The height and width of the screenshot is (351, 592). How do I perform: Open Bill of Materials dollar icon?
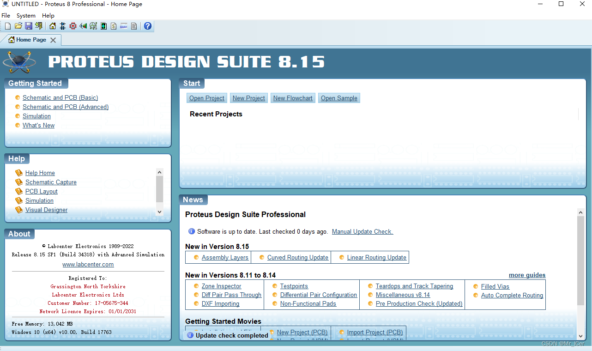tap(114, 26)
